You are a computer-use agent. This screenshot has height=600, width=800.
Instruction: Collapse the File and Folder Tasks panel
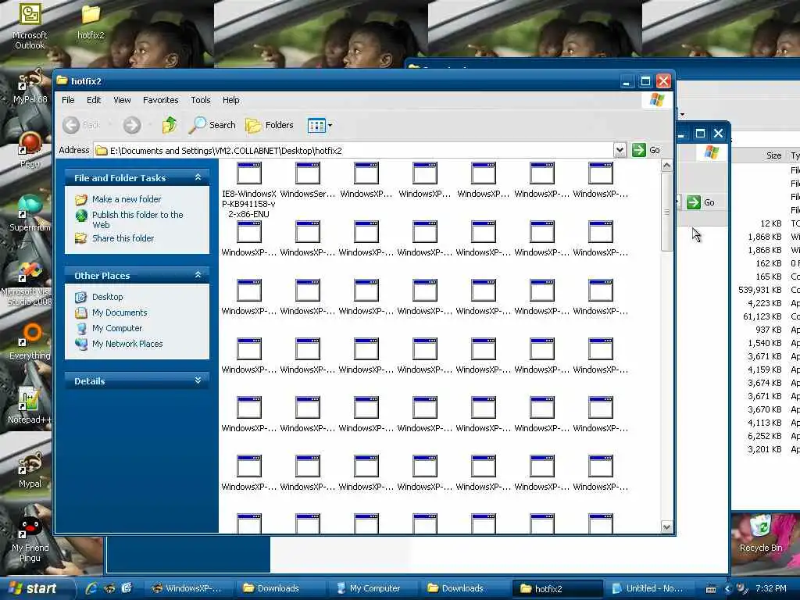point(198,177)
